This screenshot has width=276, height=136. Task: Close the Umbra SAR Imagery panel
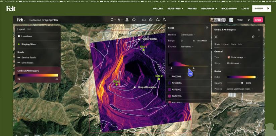[x=259, y=30]
